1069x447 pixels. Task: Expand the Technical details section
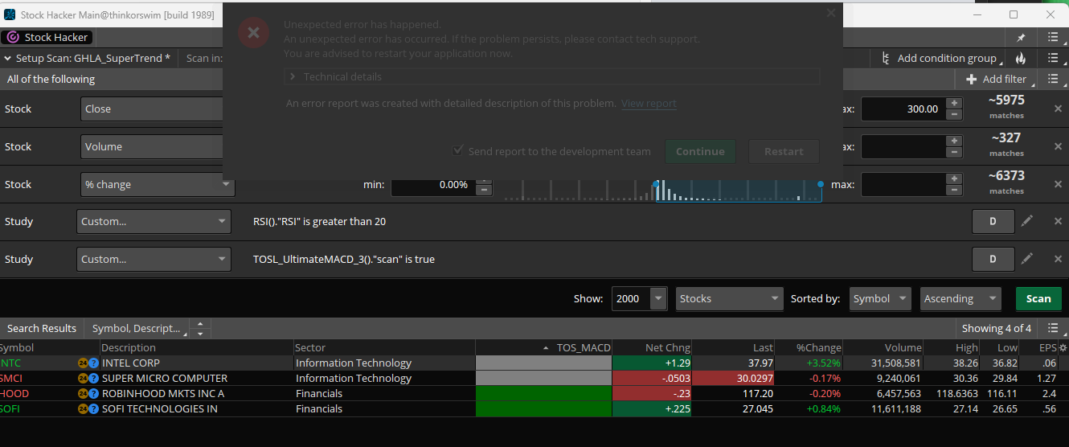[293, 76]
